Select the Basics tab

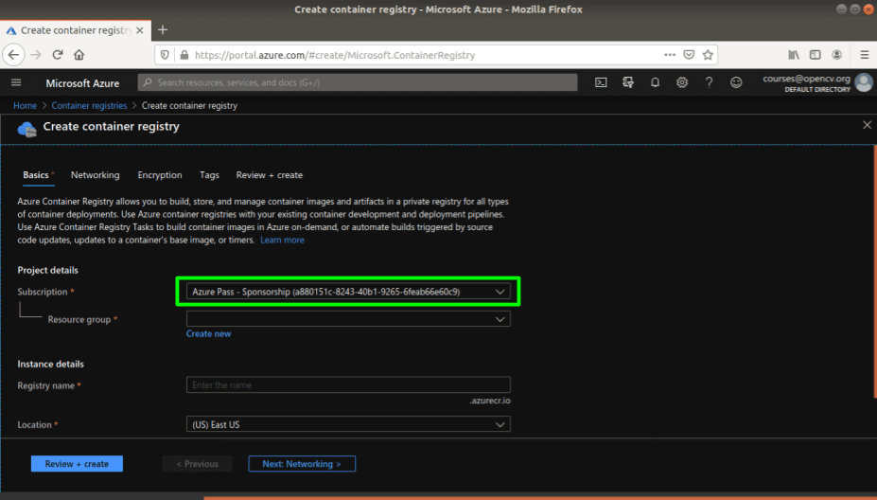tap(36, 175)
